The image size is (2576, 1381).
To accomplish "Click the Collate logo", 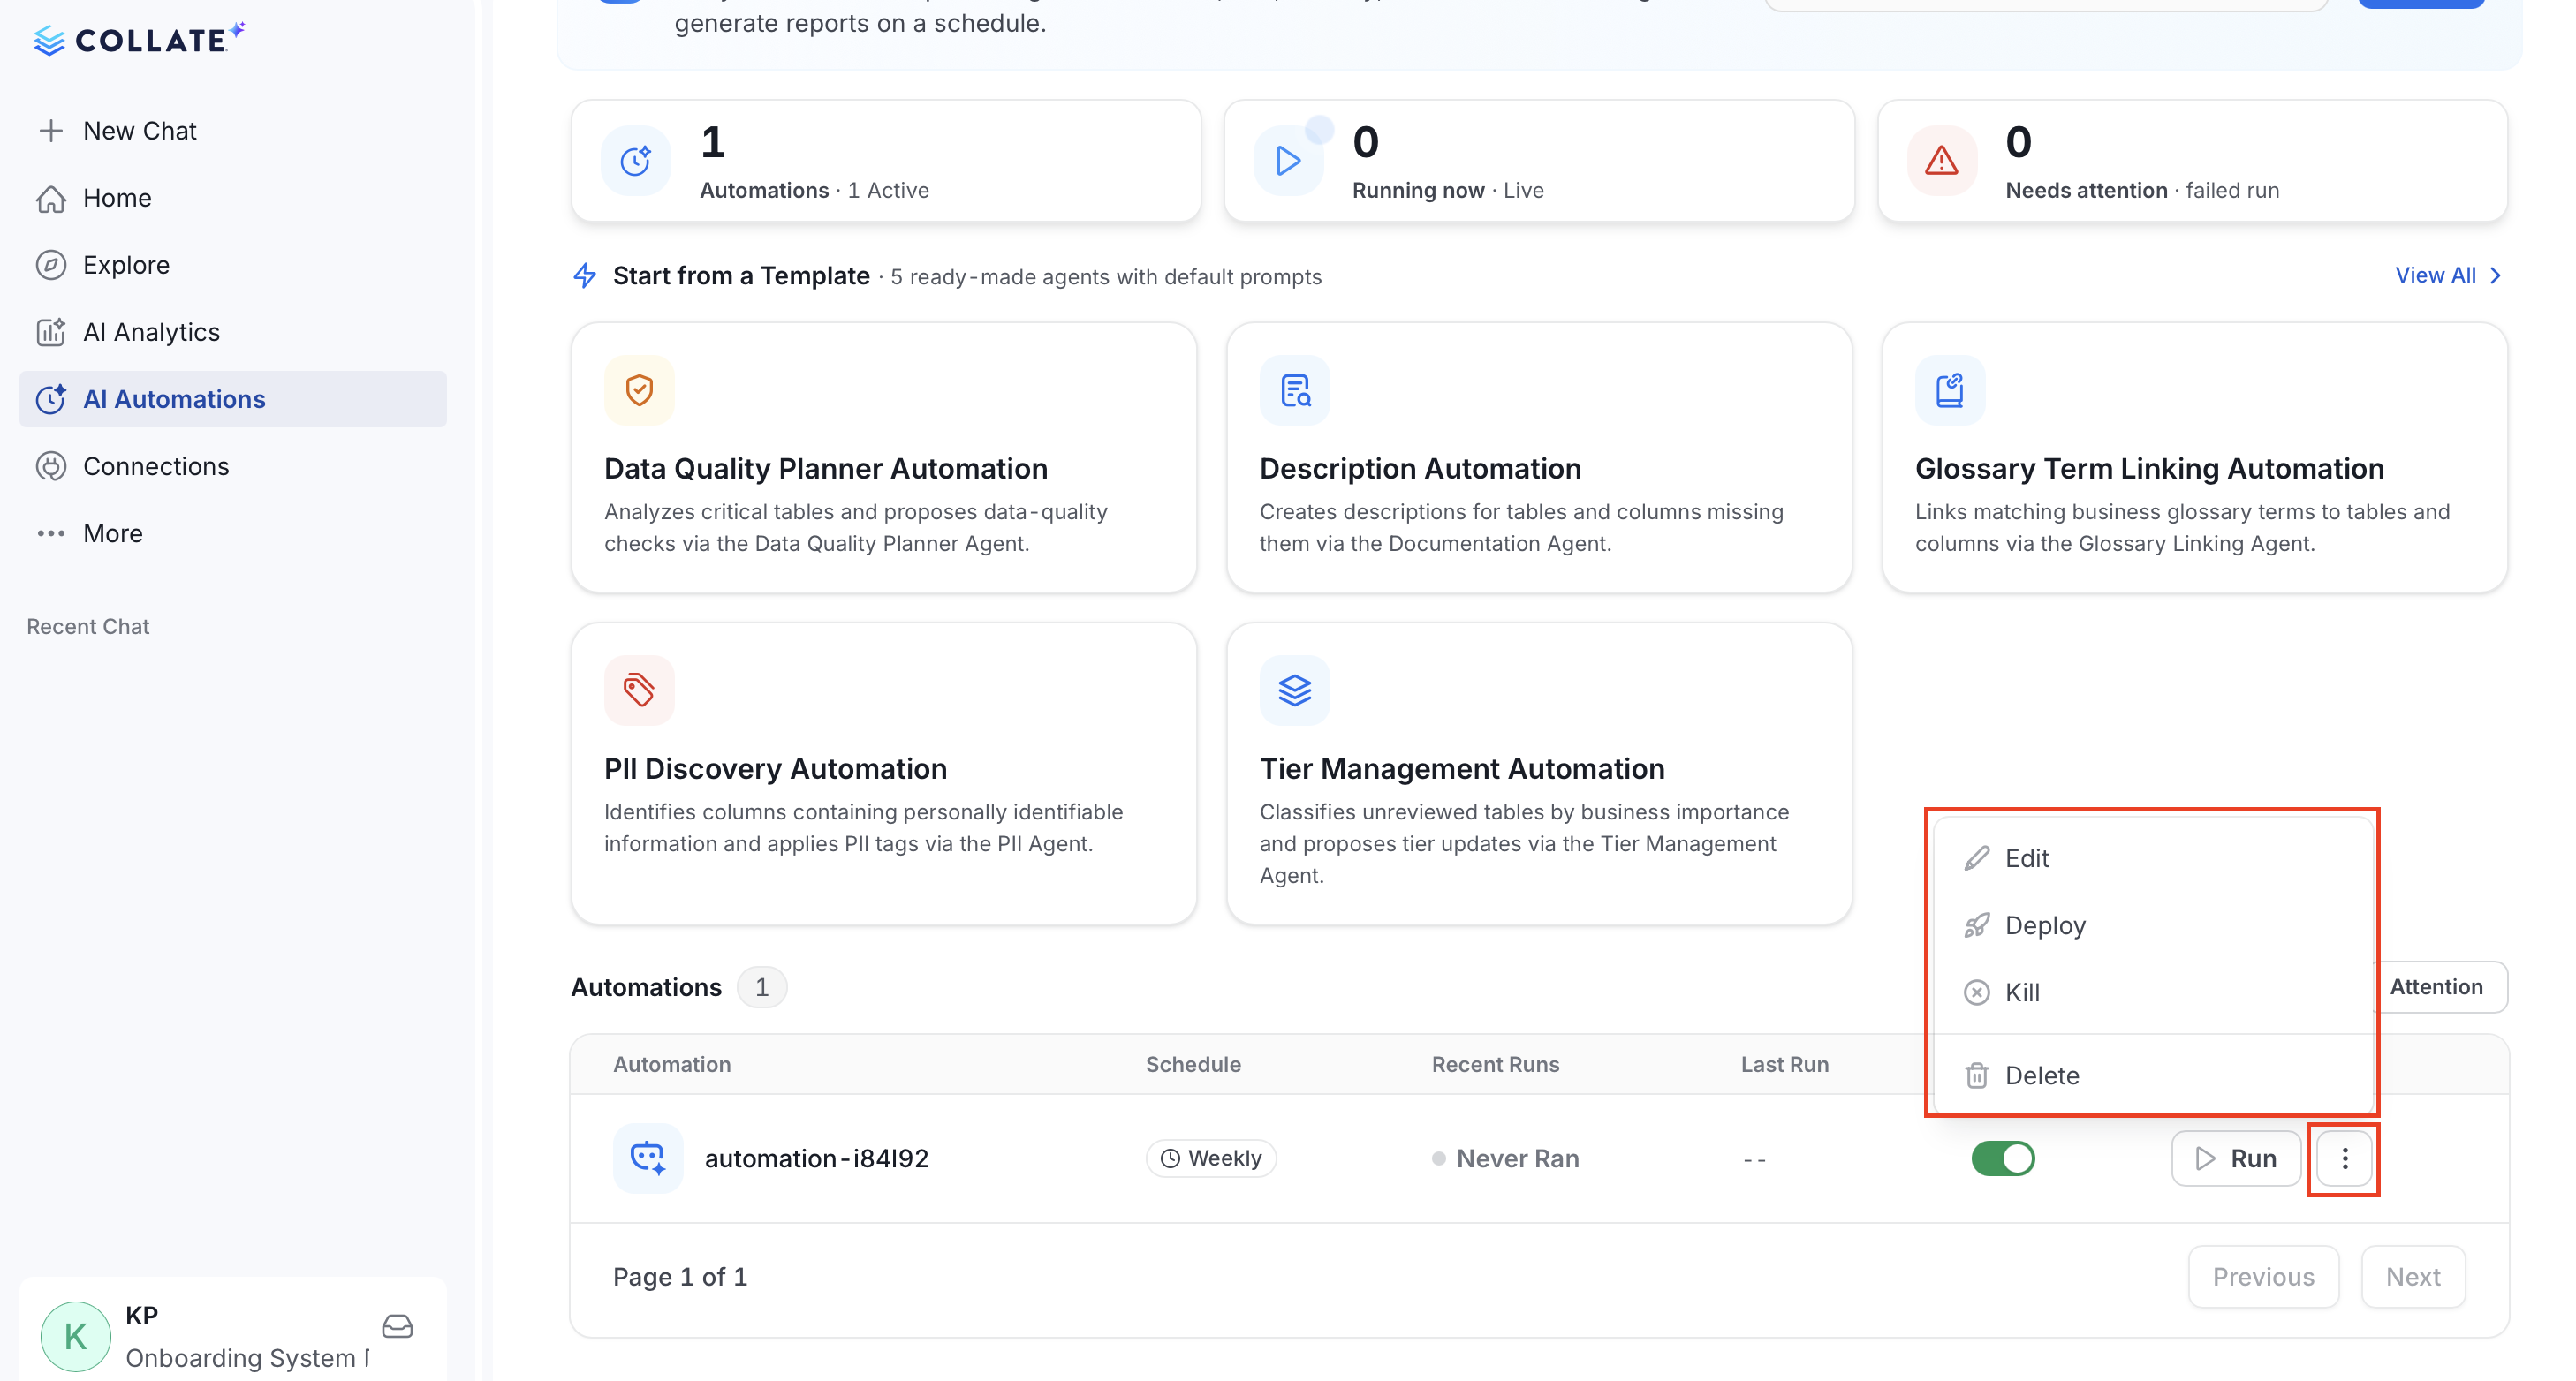I will coord(138,39).
